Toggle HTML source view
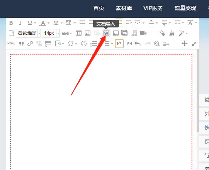The height and width of the screenshot is (170, 209). click(x=11, y=44)
